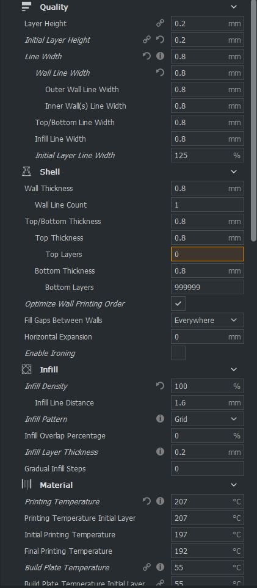Click the Top Layers input field
The width and height of the screenshot is (257, 588).
208,254
